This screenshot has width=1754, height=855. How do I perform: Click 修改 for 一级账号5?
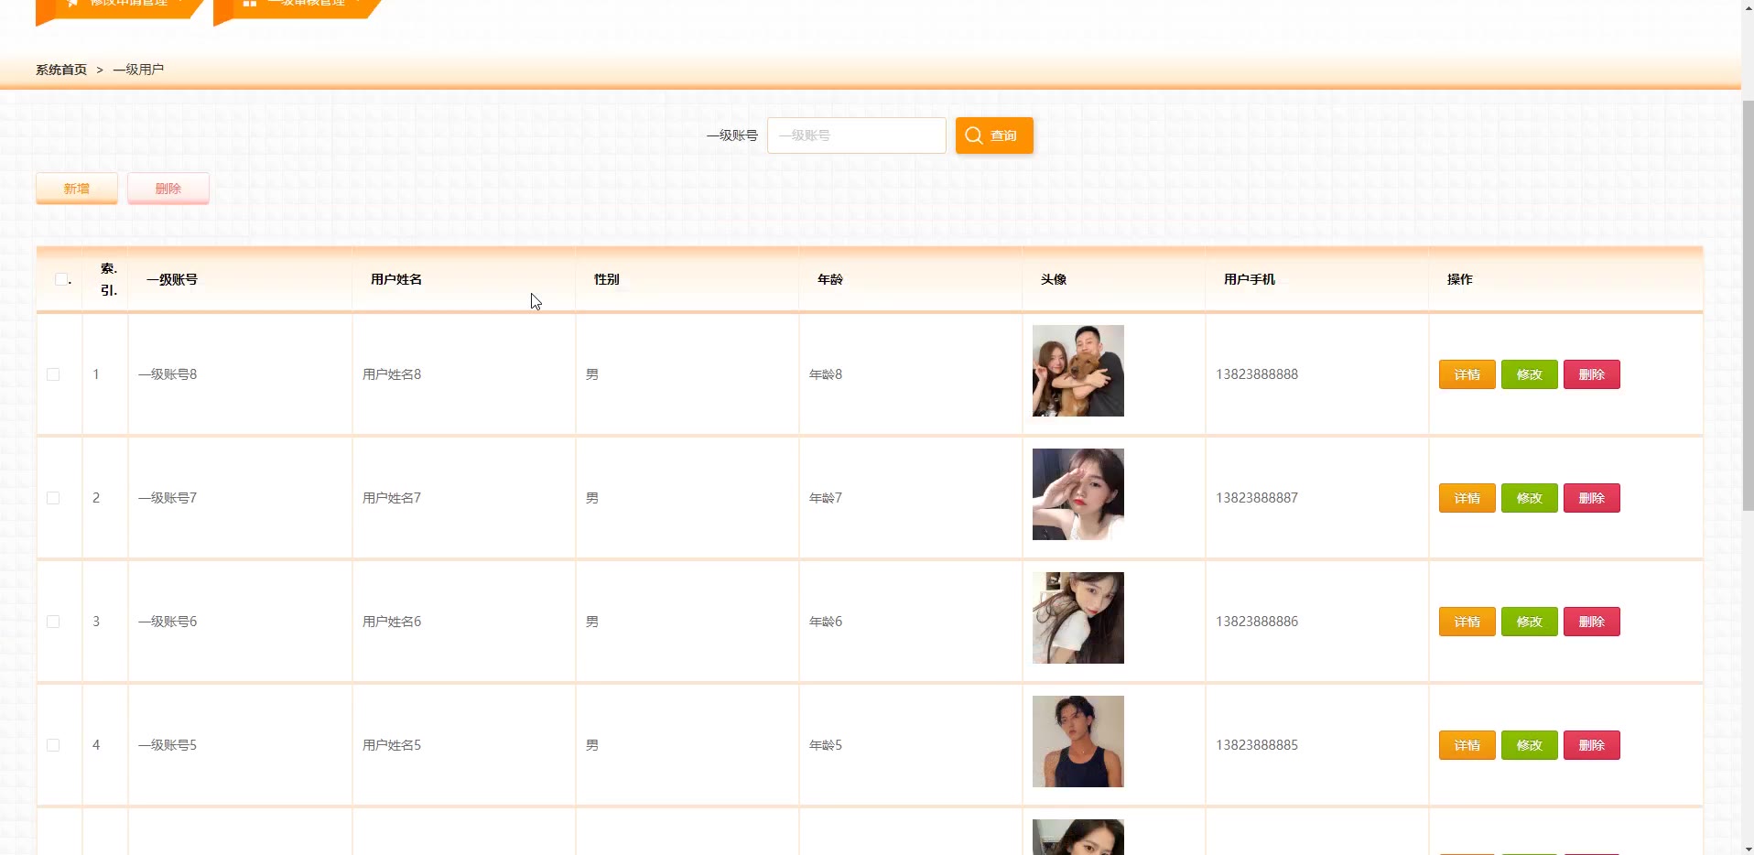1530,745
